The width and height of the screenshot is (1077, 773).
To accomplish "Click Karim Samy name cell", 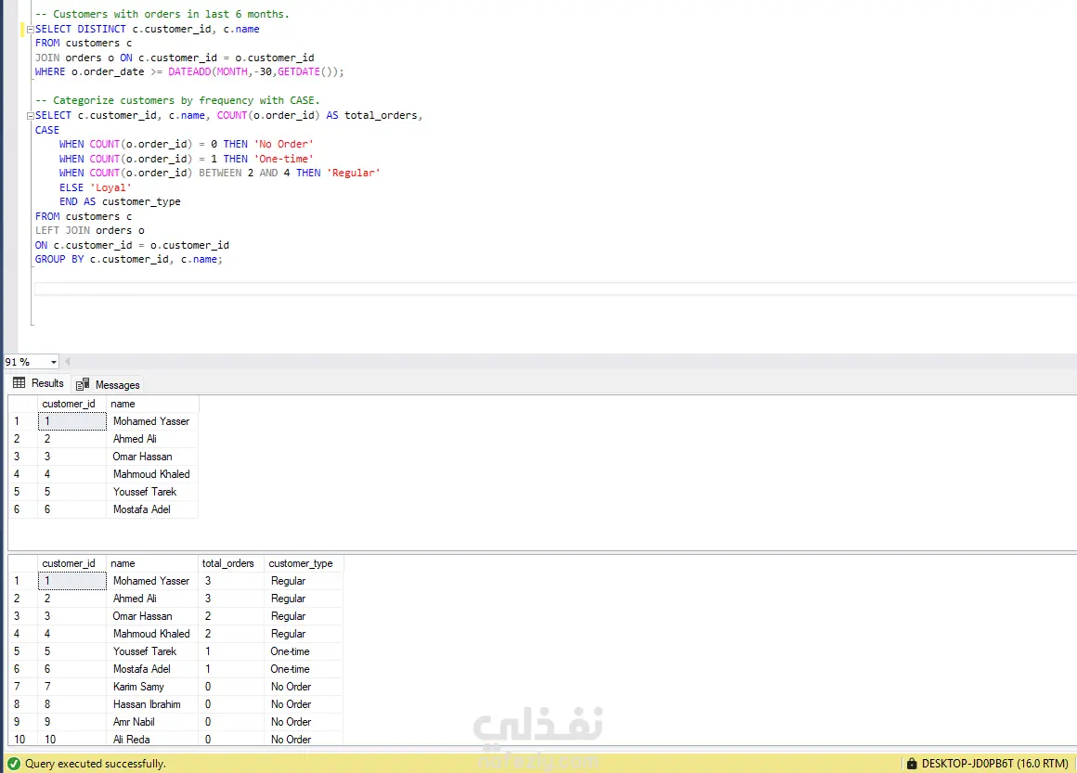I will click(x=151, y=687).
